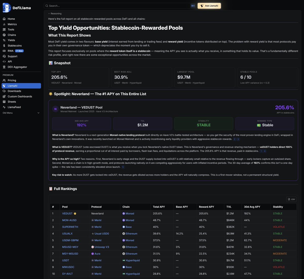Click the llama icon in Ask LlamaAI button
304x279 pixels.
pos(202,6)
